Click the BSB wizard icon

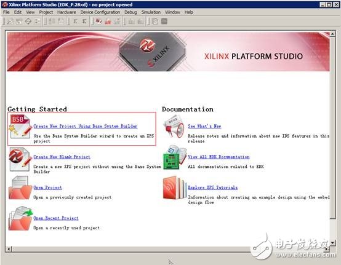point(20,127)
